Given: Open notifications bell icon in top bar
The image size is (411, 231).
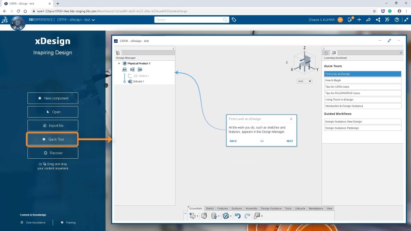Looking at the screenshot, I should [350, 20].
